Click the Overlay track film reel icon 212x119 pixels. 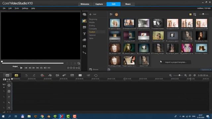(x=9, y=91)
